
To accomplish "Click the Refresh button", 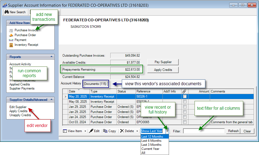I will (233, 131).
